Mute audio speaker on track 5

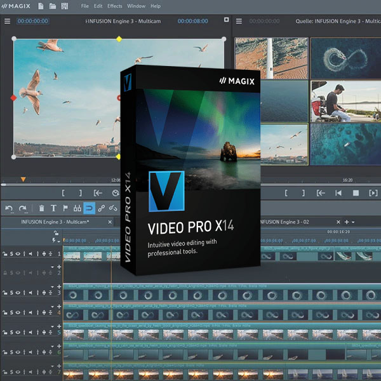point(30,332)
